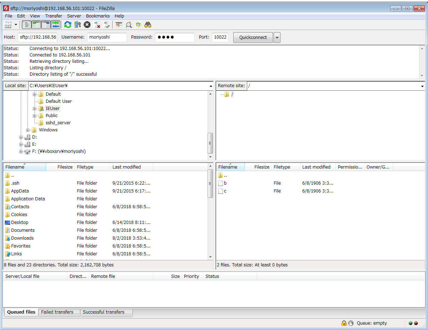Expand the Windows folder node
Screen dimensions: 428x330
coord(28,130)
